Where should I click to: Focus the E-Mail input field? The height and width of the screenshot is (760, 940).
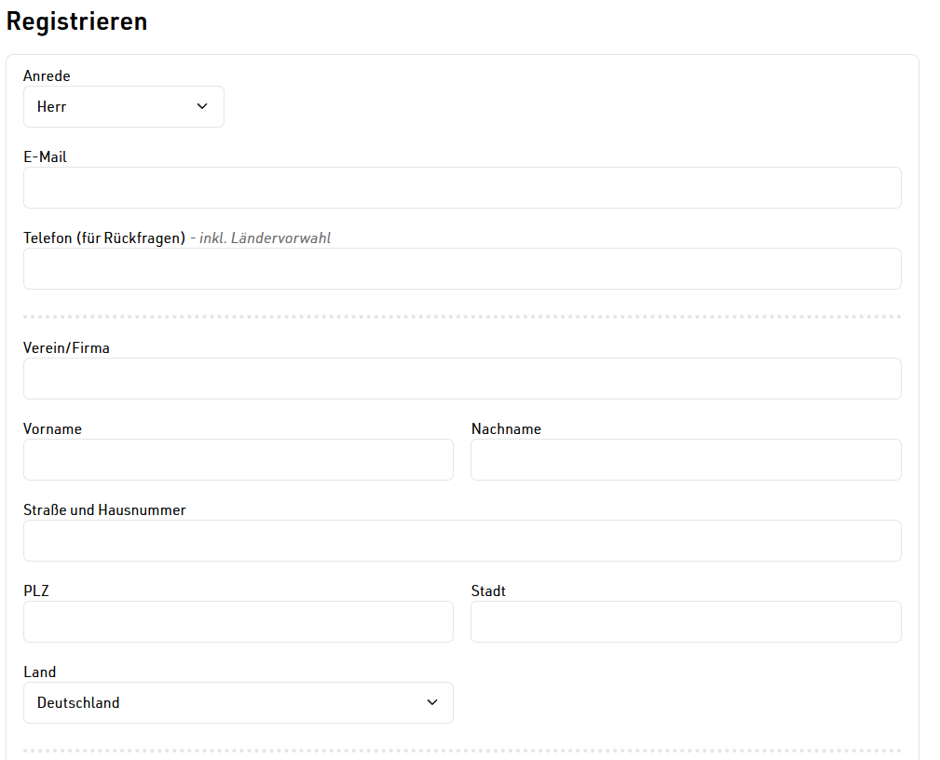click(462, 188)
